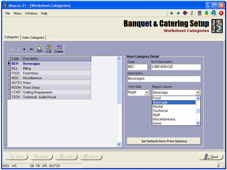
Task: Click the running person icon
Action: 206,13
